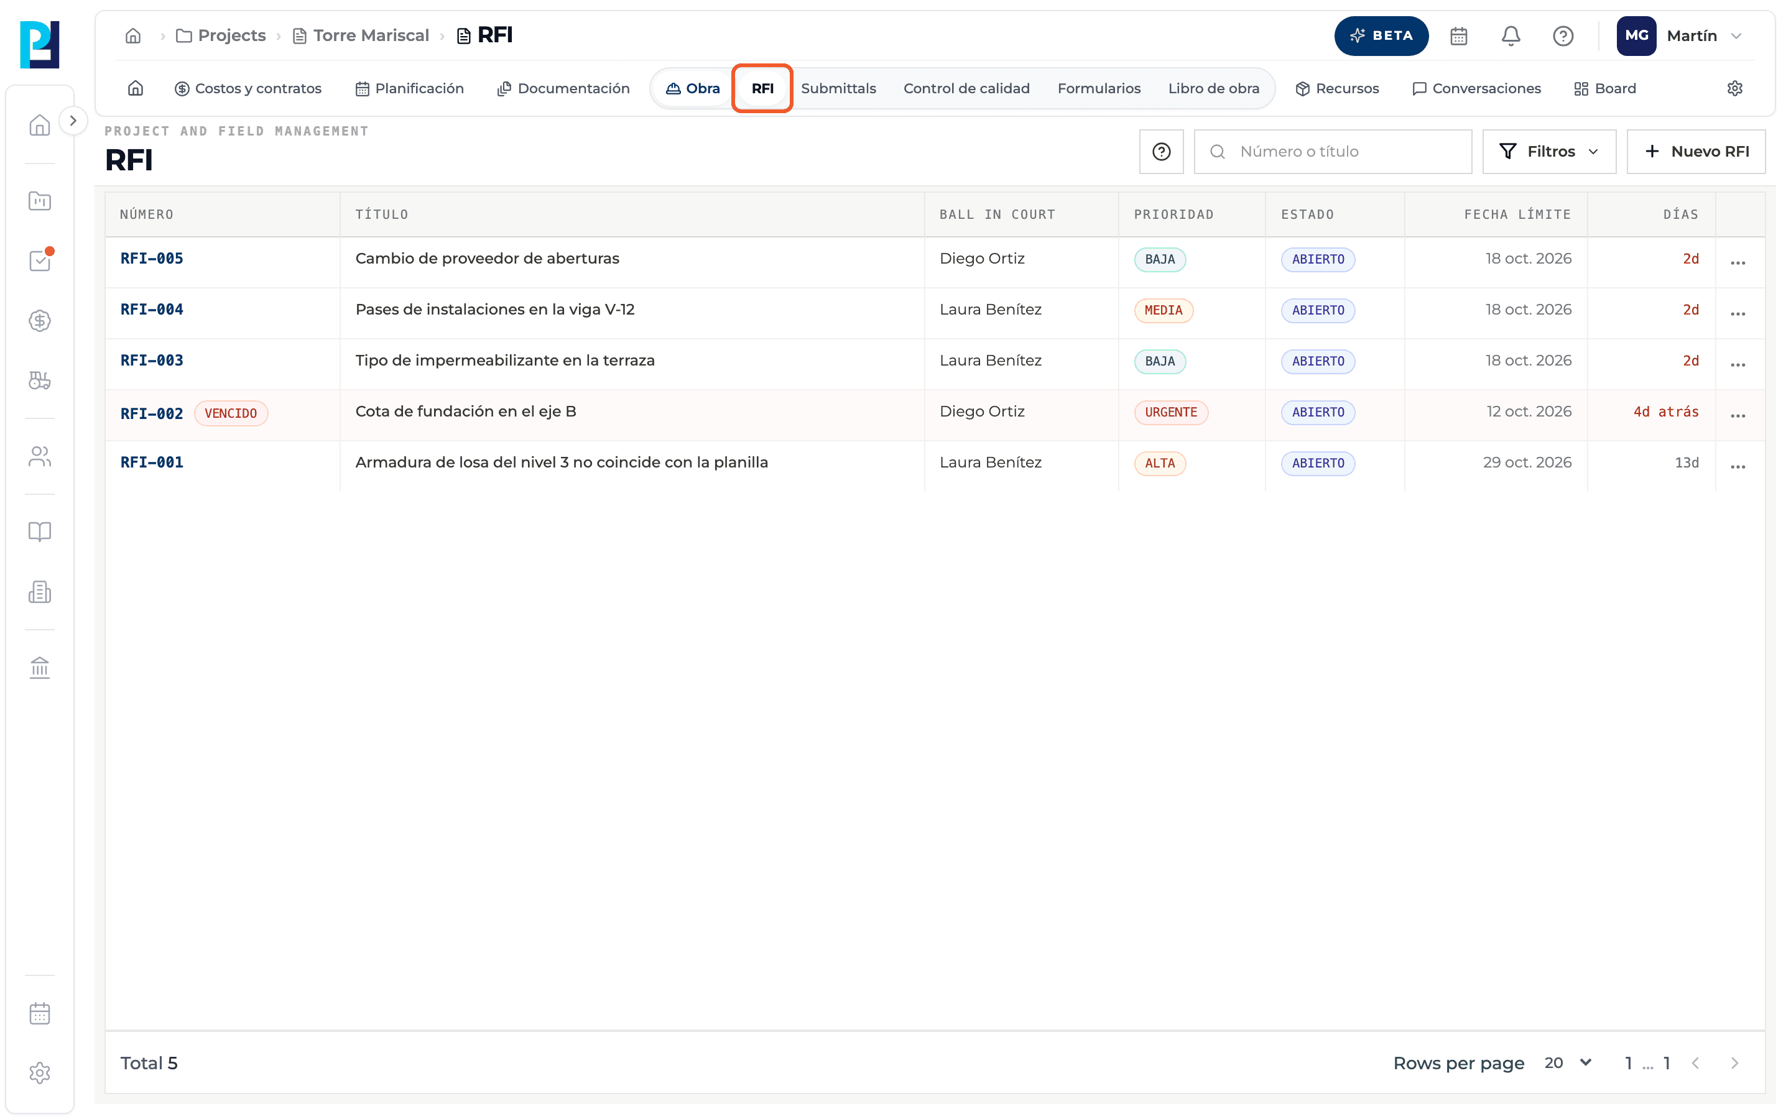Click the home icon in the left sidebar
The image size is (1791, 1119).
(39, 125)
